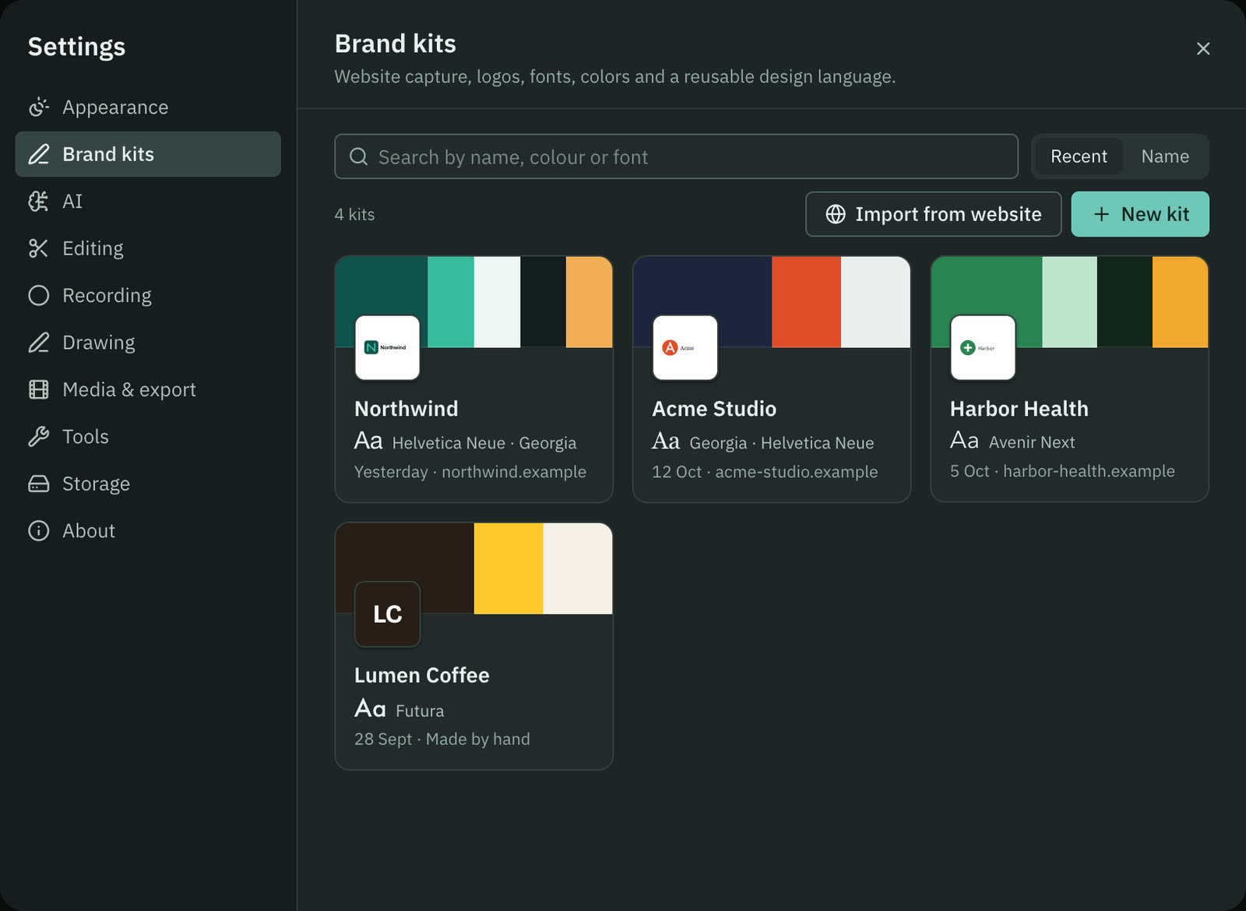Open the Northwind kit title
The image size is (1246, 911).
407,409
